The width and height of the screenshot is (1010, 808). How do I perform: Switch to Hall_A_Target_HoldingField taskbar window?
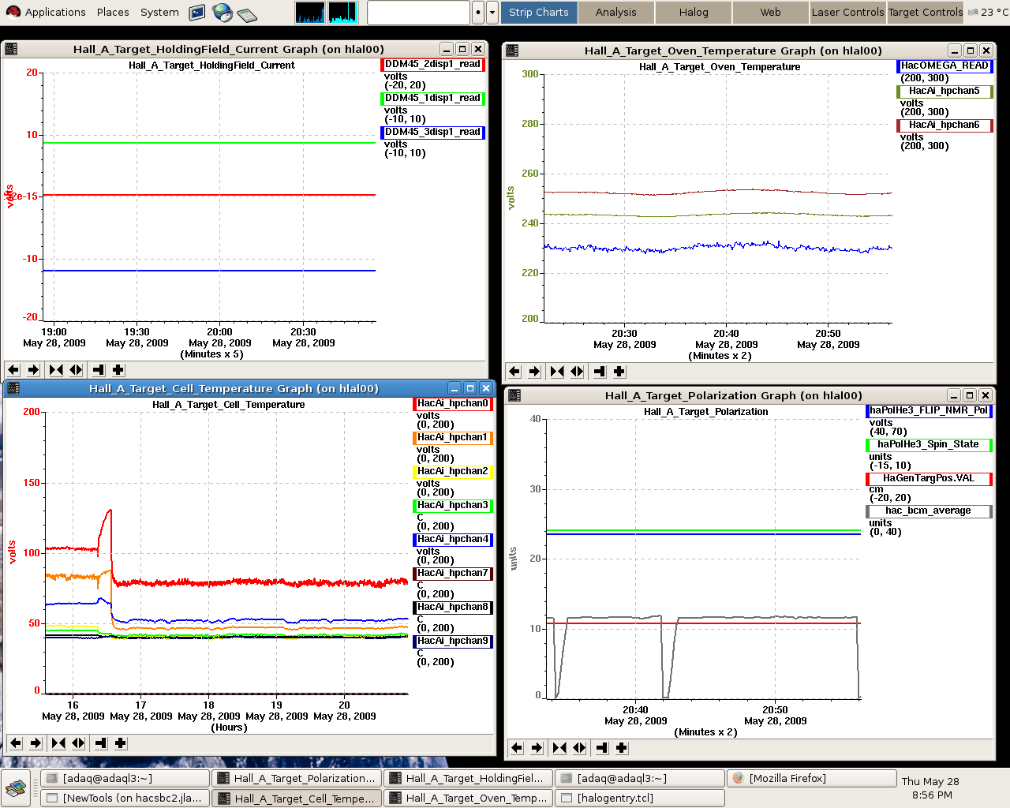(x=468, y=778)
